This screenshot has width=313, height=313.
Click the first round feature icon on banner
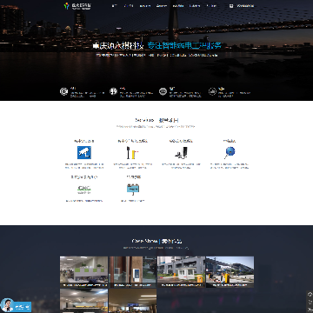(63, 91)
